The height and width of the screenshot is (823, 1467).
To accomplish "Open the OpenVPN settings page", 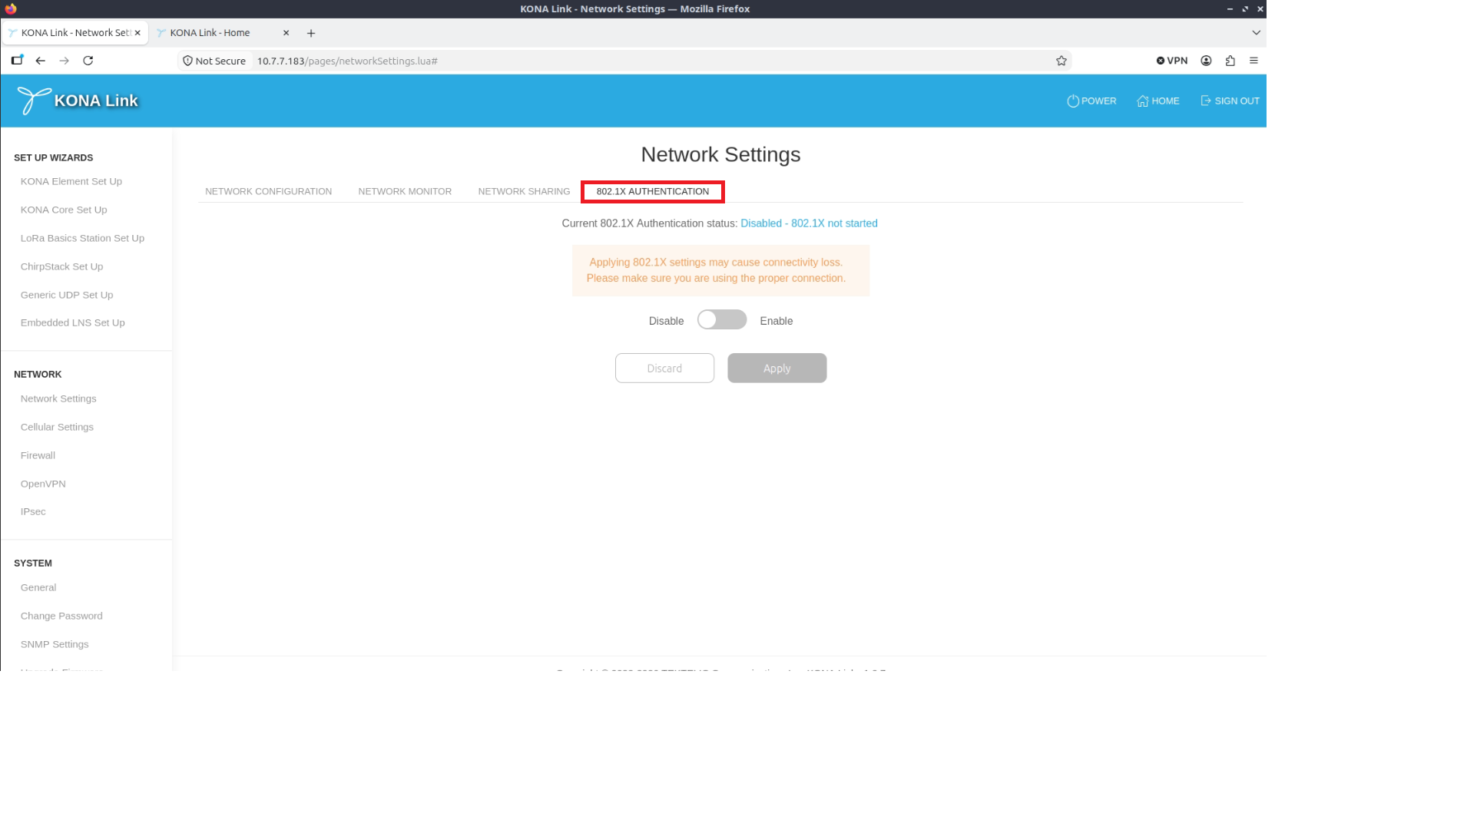I will pos(43,484).
